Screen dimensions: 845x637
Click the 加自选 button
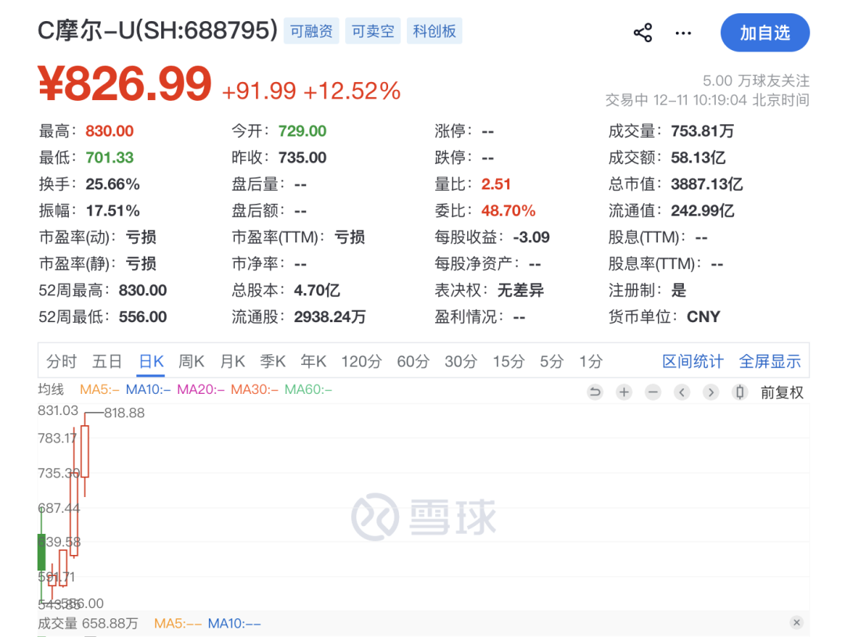[764, 33]
